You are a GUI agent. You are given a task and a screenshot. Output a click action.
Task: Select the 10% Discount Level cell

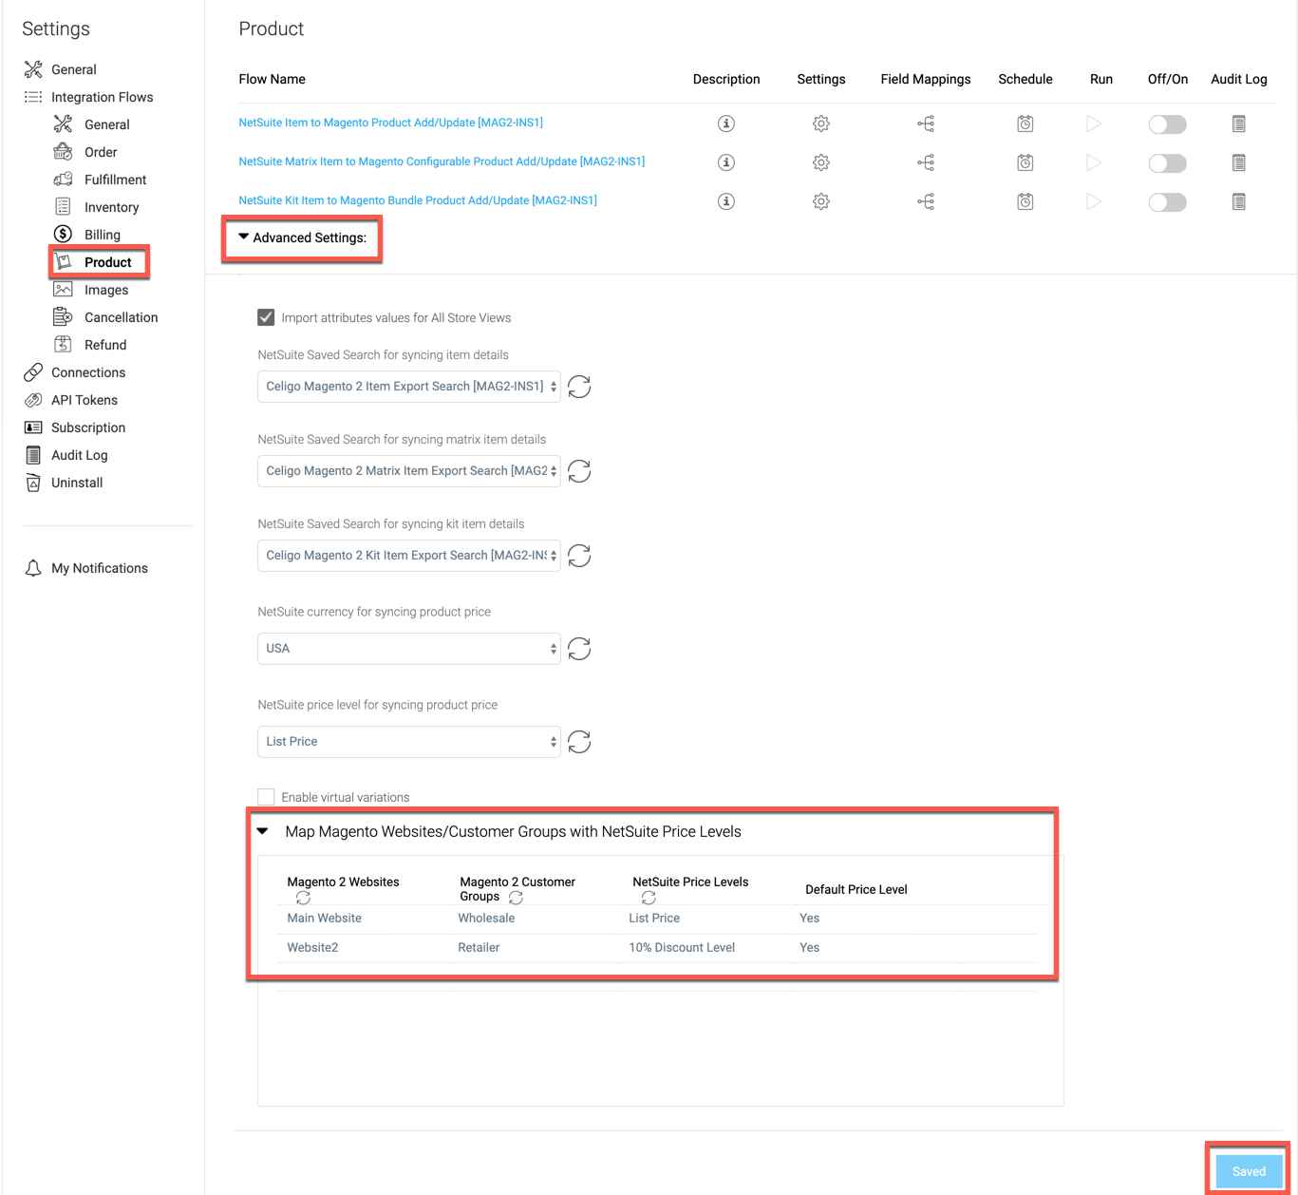pos(682,948)
